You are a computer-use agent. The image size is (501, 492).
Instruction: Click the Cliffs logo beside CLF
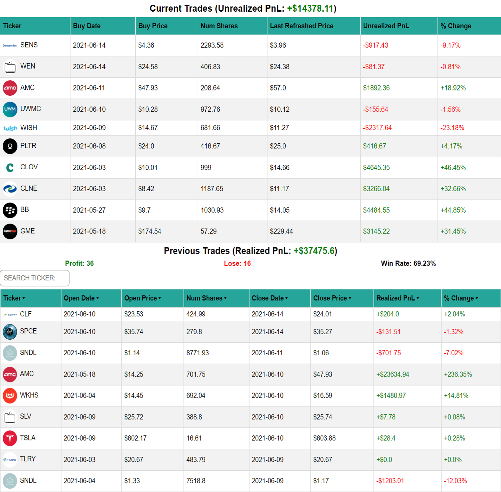coord(10,314)
